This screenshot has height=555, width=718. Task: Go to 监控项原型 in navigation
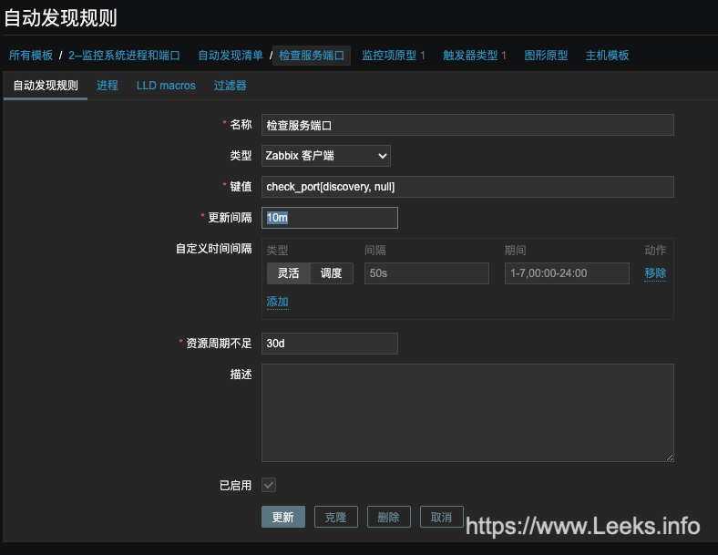tap(389, 56)
